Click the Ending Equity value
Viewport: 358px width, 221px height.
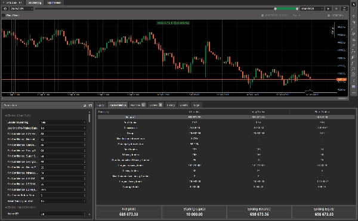tap(324, 214)
